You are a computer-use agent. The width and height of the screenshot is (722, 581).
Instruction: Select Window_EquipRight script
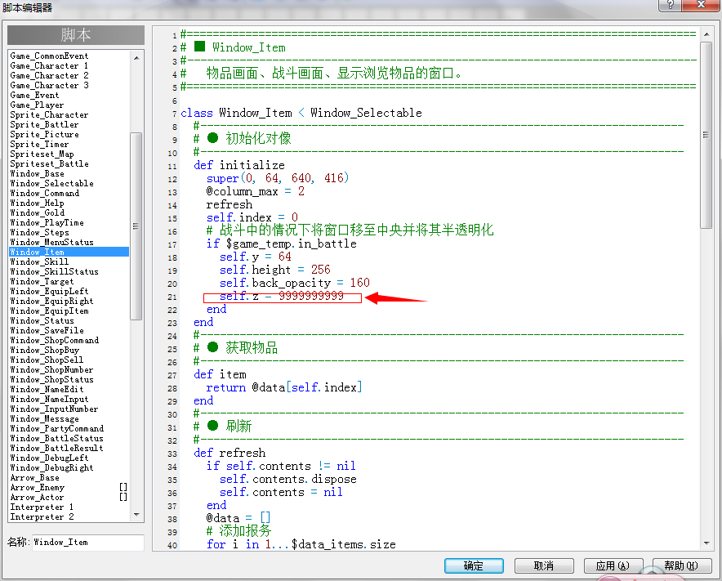point(51,302)
